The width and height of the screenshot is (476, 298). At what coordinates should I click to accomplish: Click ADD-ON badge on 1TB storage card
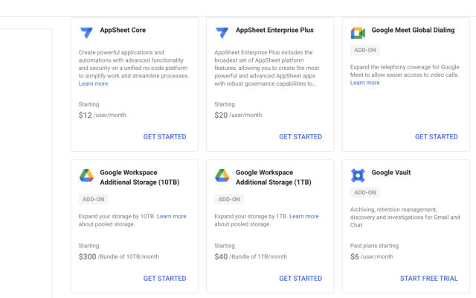[229, 200]
